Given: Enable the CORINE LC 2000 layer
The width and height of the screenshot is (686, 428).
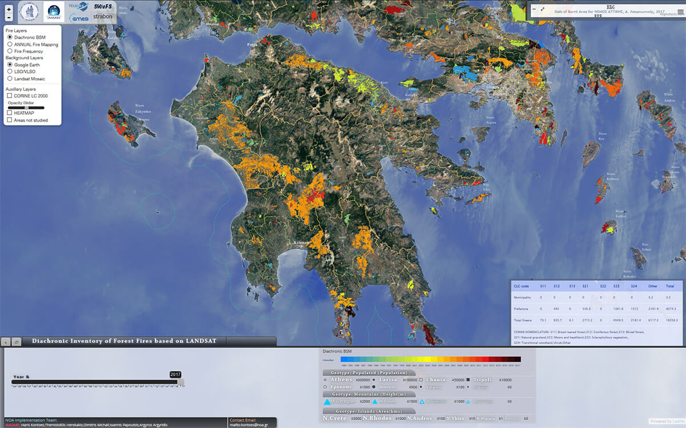Looking at the screenshot, I should pos(10,96).
